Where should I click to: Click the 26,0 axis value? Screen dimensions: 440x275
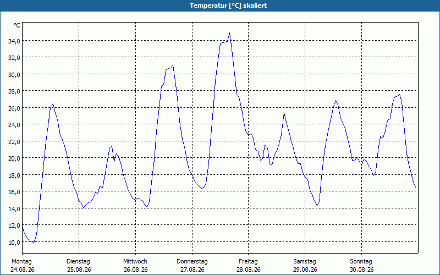tap(14, 108)
